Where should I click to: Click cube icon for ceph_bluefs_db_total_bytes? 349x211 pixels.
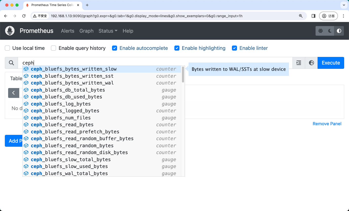coord(26,90)
